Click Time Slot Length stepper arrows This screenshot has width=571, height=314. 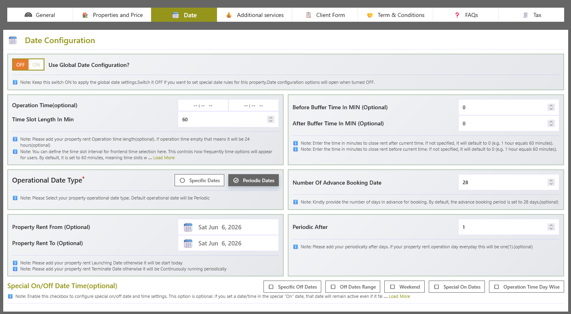271,119
